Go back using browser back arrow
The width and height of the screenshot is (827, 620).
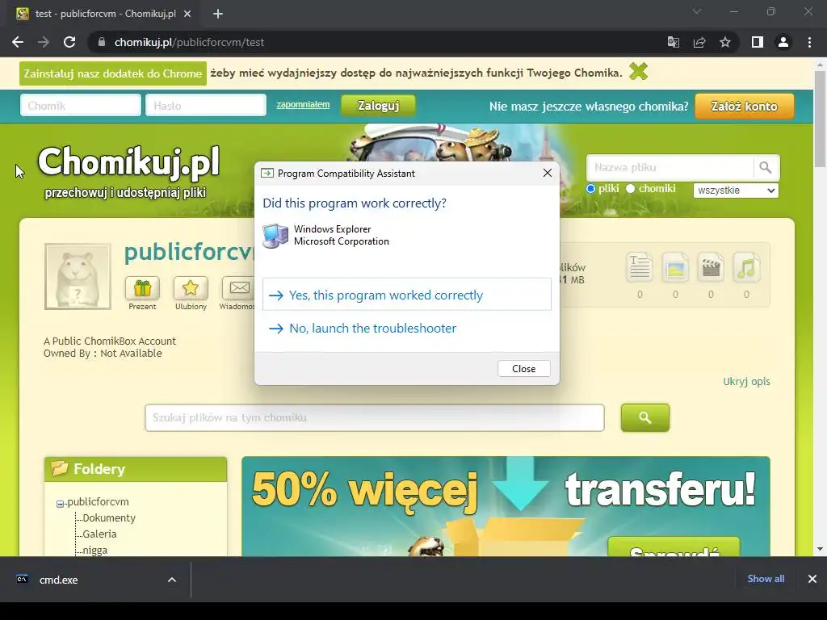[x=18, y=42]
